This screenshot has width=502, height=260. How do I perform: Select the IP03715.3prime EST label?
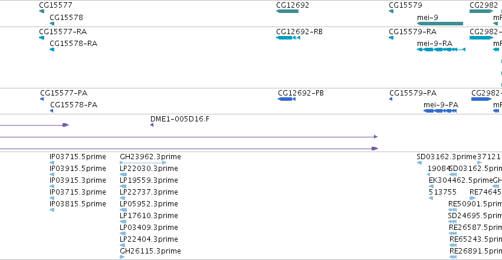tap(78, 192)
